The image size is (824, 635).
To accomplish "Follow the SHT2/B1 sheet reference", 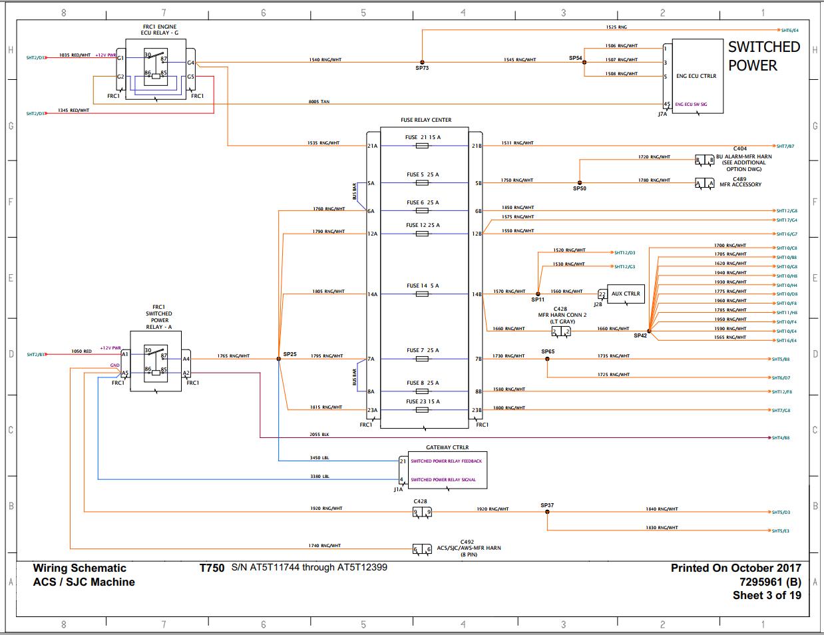I will pyautogui.click(x=36, y=355).
